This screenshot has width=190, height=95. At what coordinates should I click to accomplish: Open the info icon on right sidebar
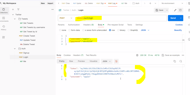(189, 39)
